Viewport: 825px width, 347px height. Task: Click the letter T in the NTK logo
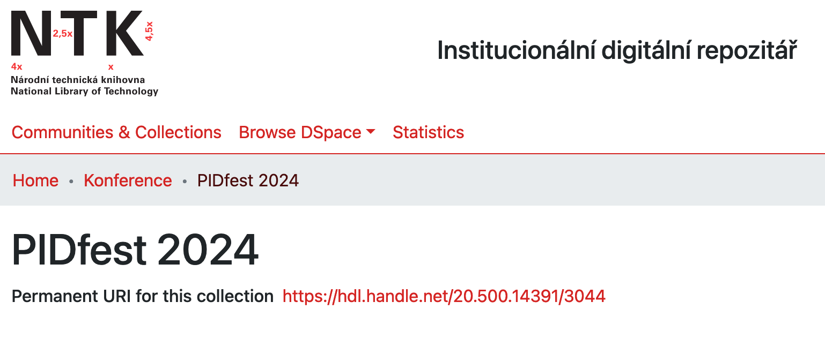[87, 33]
